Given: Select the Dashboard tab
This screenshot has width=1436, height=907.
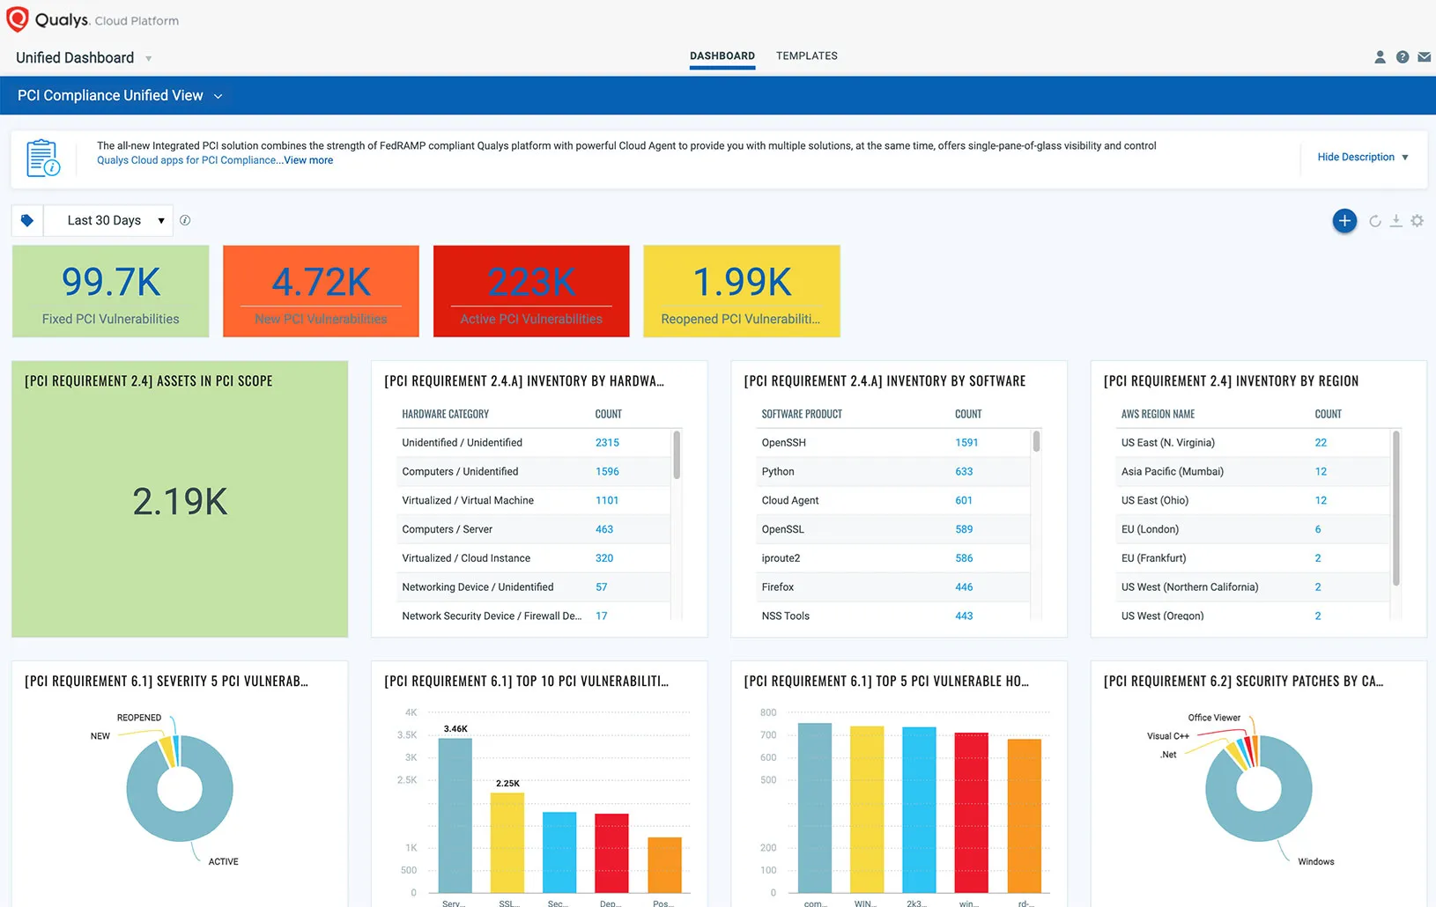Looking at the screenshot, I should [x=722, y=56].
